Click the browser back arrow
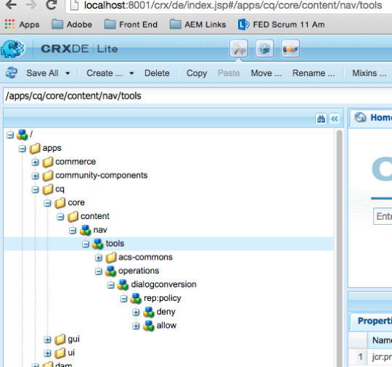This screenshot has height=367, width=392. [11, 4]
